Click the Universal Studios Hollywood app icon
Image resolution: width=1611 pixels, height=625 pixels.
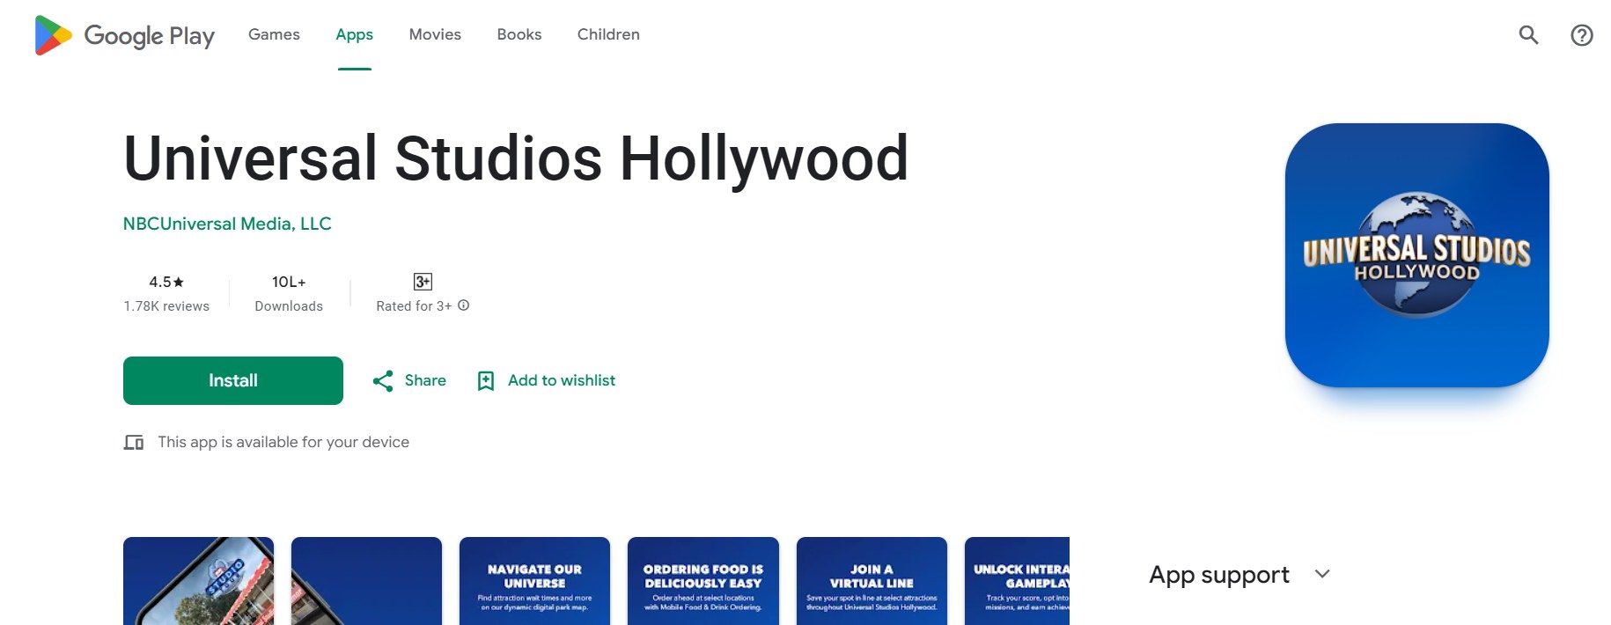point(1416,255)
